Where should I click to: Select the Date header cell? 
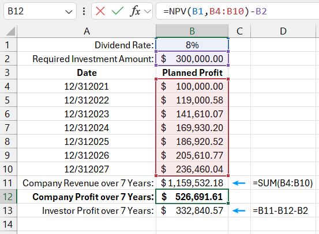[87, 72]
